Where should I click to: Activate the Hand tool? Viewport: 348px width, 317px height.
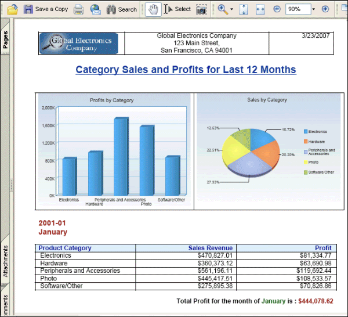pos(153,9)
